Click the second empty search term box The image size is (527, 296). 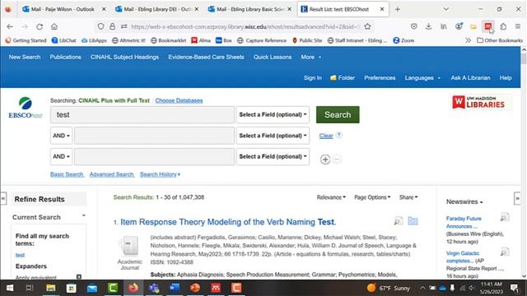(x=154, y=136)
